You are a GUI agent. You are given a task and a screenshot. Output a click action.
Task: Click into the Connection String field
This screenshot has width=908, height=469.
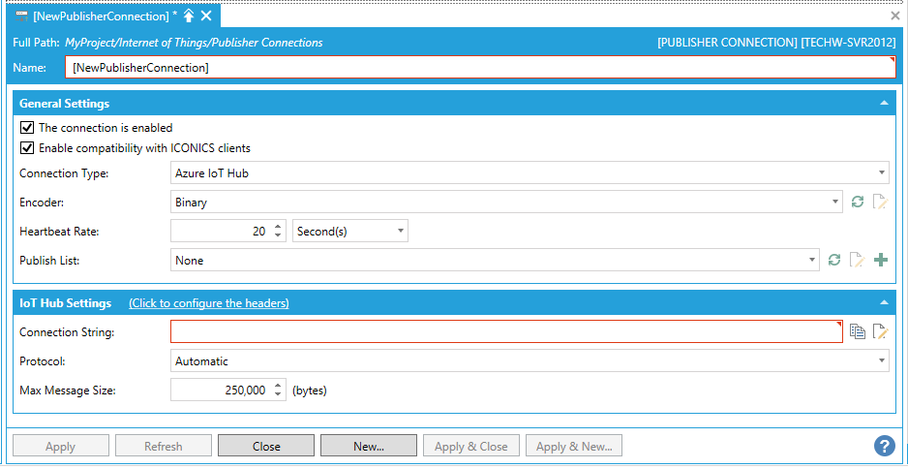pos(505,332)
